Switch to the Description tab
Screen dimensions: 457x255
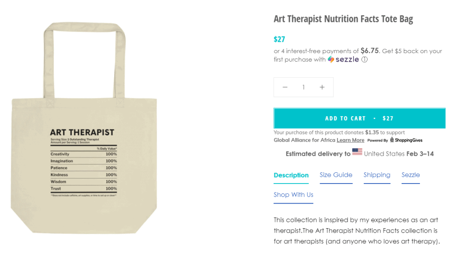tap(291, 175)
